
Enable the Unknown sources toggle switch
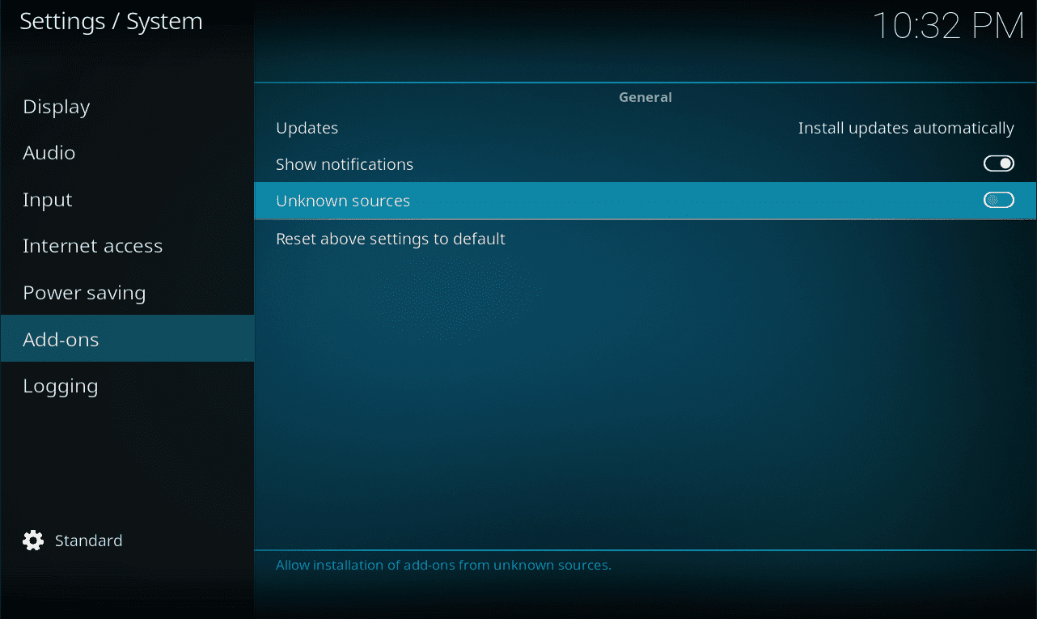point(998,201)
